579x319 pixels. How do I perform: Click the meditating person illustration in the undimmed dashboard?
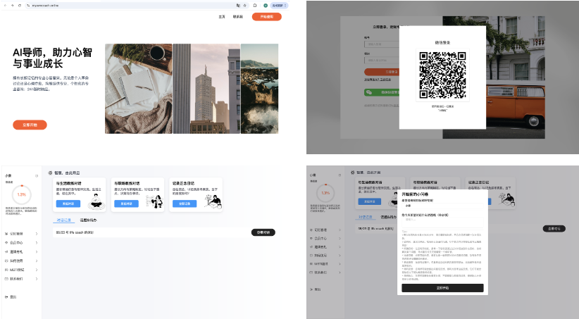click(x=96, y=201)
